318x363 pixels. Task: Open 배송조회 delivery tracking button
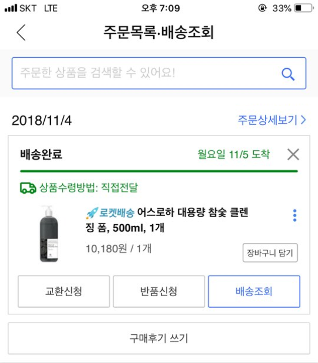click(x=254, y=292)
